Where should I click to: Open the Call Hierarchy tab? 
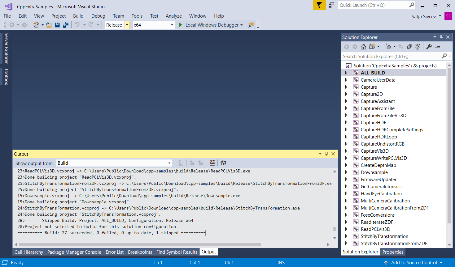[x=29, y=252]
